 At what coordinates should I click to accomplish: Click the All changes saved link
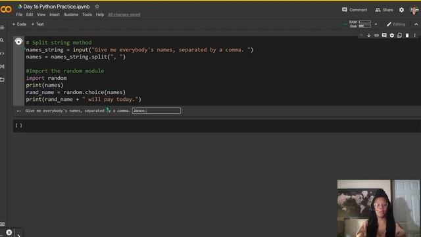tap(124, 14)
